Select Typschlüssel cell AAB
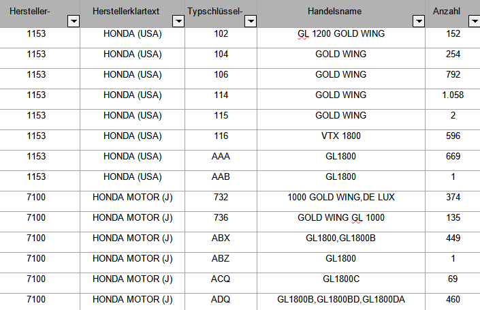 [221, 181]
